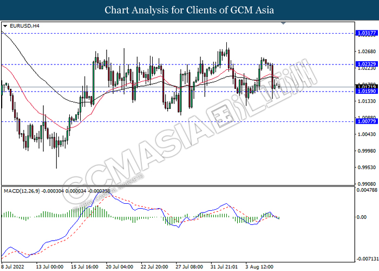Screen dimensions: 379x271
Task: Select the 1.03177 price level label
Action: tap(367, 33)
